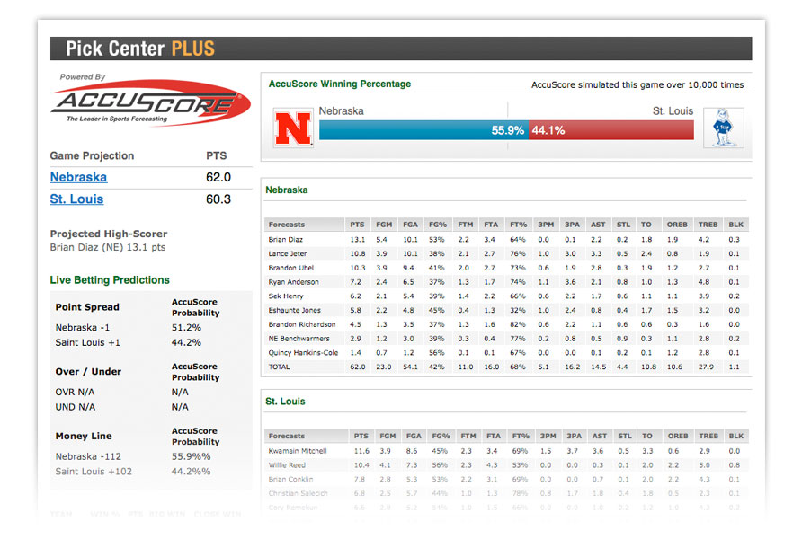Click the simulated over 10,000 times note
The image size is (802, 539).
click(x=637, y=84)
